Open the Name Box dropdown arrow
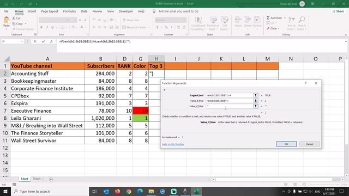349x196 pixels. point(22,41)
